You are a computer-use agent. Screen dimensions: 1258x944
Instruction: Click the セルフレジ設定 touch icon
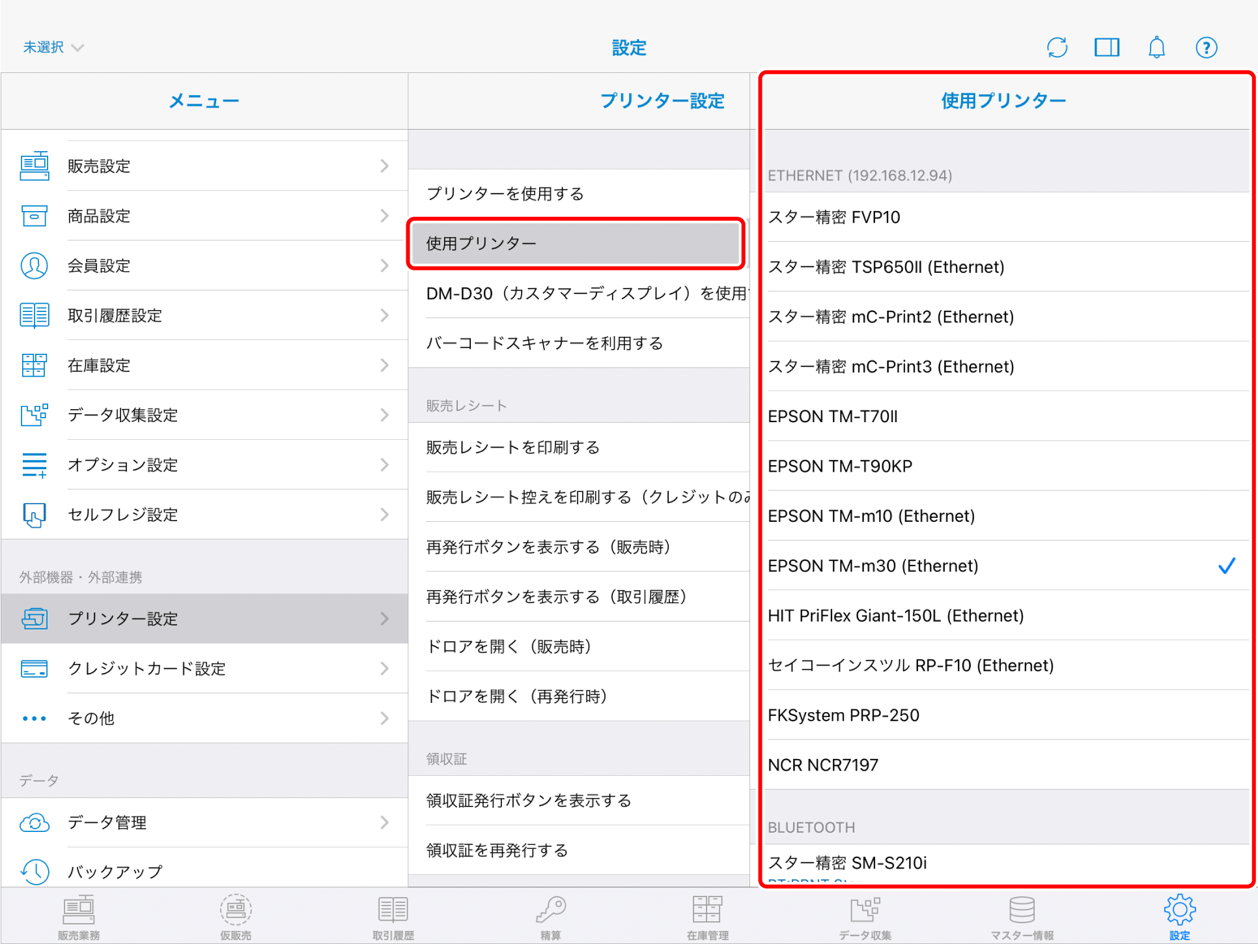35,515
